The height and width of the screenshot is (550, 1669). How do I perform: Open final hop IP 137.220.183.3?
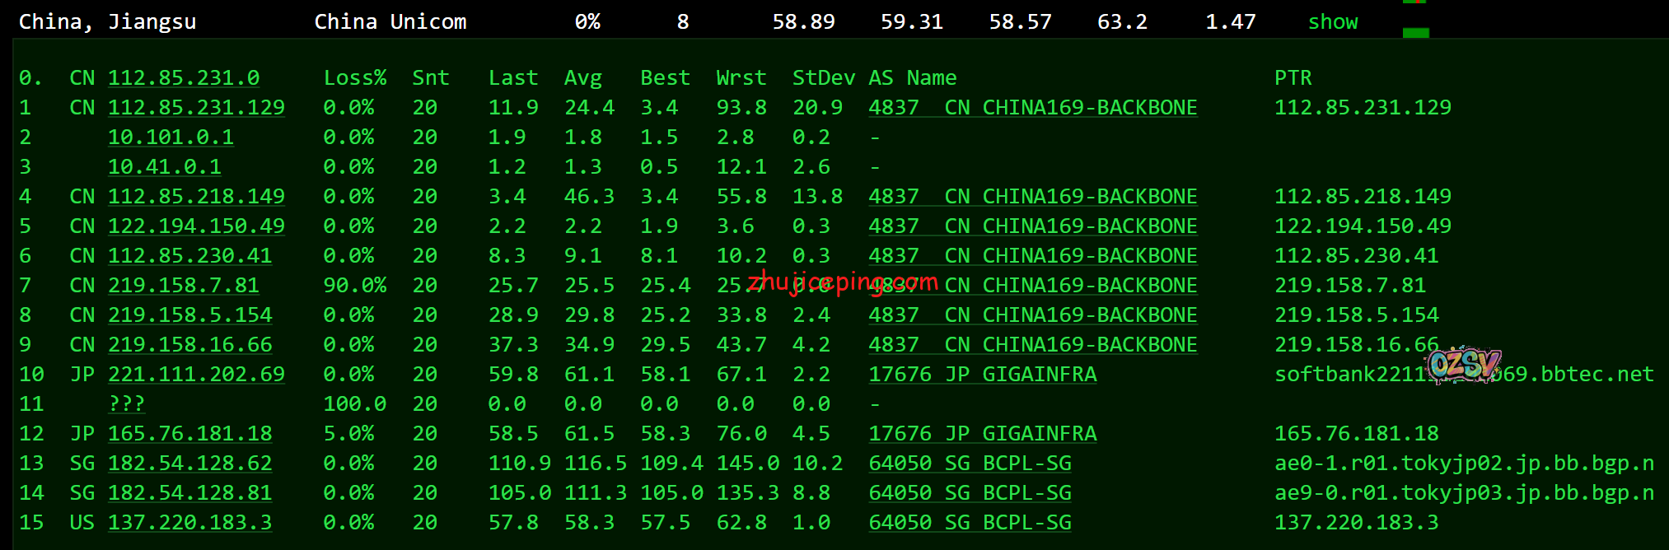click(x=189, y=523)
